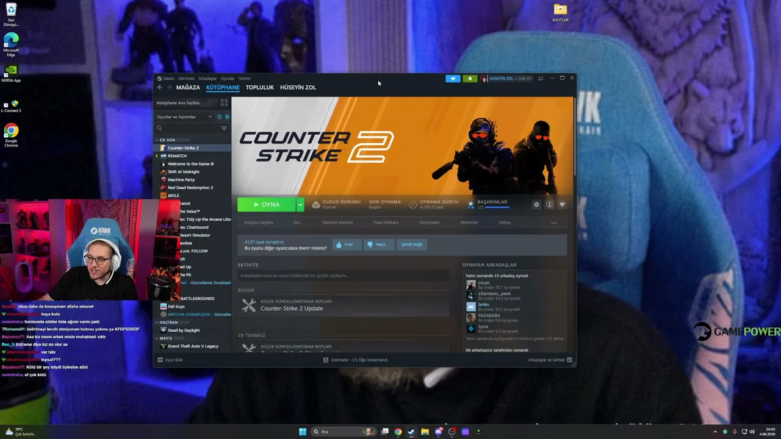Choose Şimdi Değil on recommendation prompt
The height and width of the screenshot is (439, 781).
(x=411, y=244)
